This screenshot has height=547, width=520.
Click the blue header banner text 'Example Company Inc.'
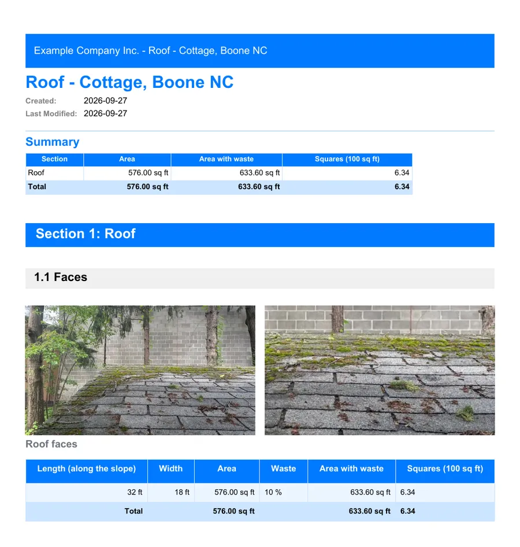click(x=86, y=50)
